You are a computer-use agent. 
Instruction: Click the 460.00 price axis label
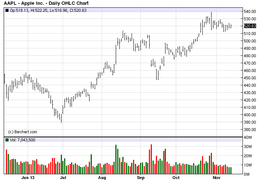pyautogui.click(x=250, y=71)
